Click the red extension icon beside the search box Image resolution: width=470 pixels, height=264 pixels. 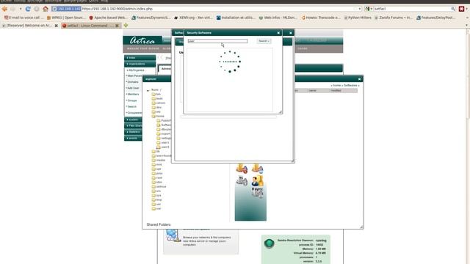pyautogui.click(x=461, y=9)
